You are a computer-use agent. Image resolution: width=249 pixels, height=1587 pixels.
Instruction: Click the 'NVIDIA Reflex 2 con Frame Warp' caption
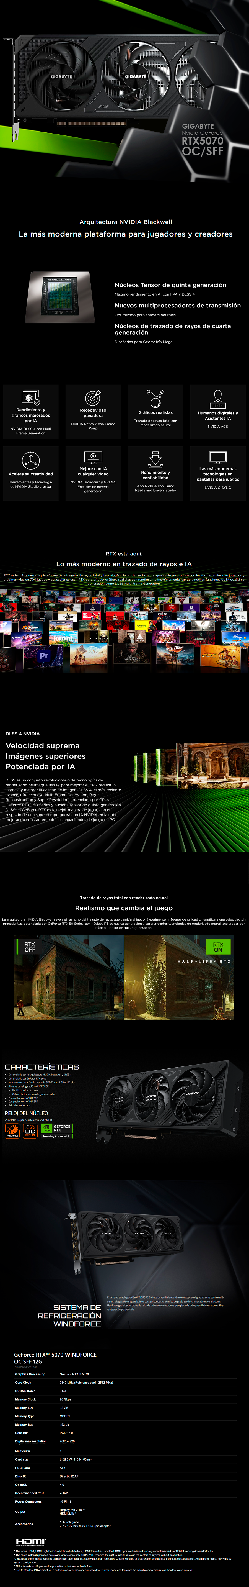(93, 426)
